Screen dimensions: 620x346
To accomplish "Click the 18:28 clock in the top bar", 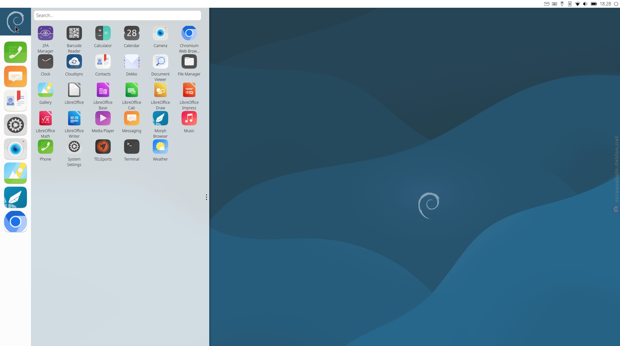I will click(x=605, y=4).
